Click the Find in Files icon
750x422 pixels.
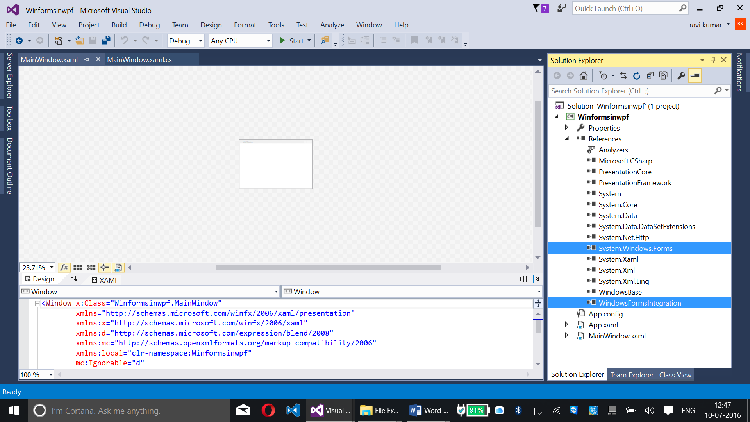[324, 41]
